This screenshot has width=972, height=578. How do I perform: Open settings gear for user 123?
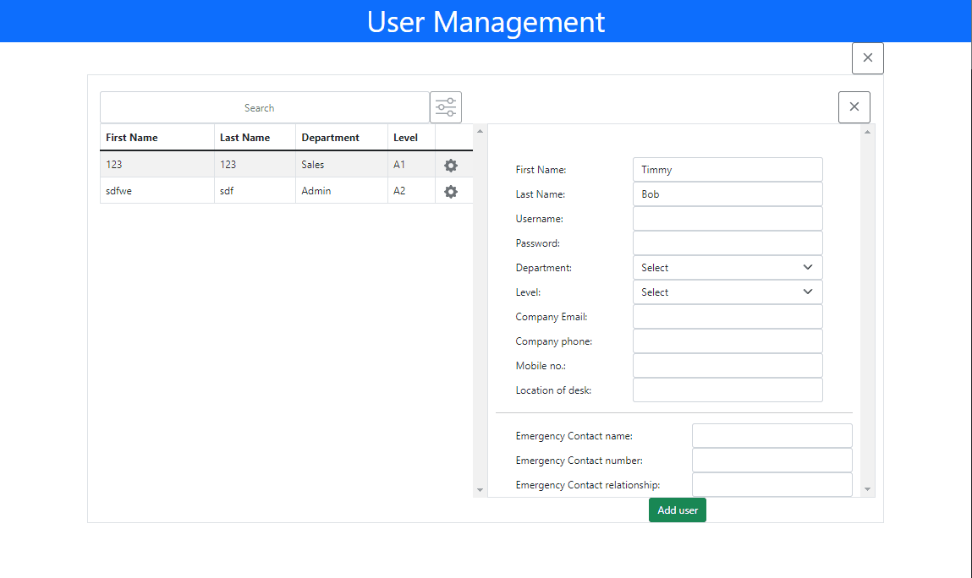click(451, 165)
